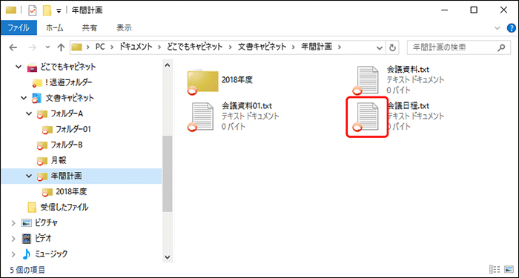Viewport: 519px width, 278px height.
Task: Expand the ミュージック tree node
Action: coord(13,254)
